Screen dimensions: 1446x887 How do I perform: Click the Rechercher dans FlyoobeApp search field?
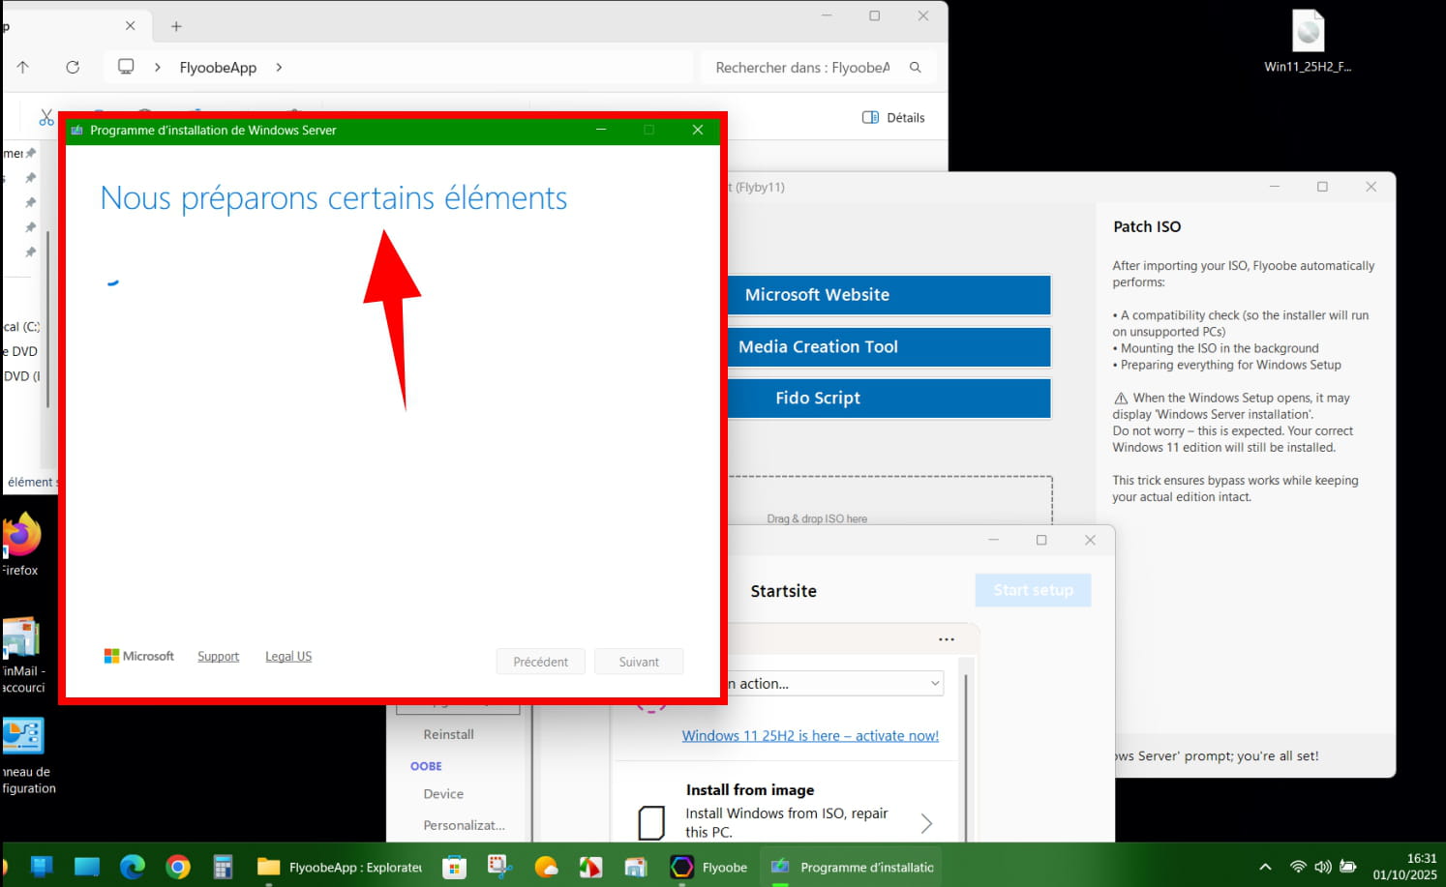[801, 67]
